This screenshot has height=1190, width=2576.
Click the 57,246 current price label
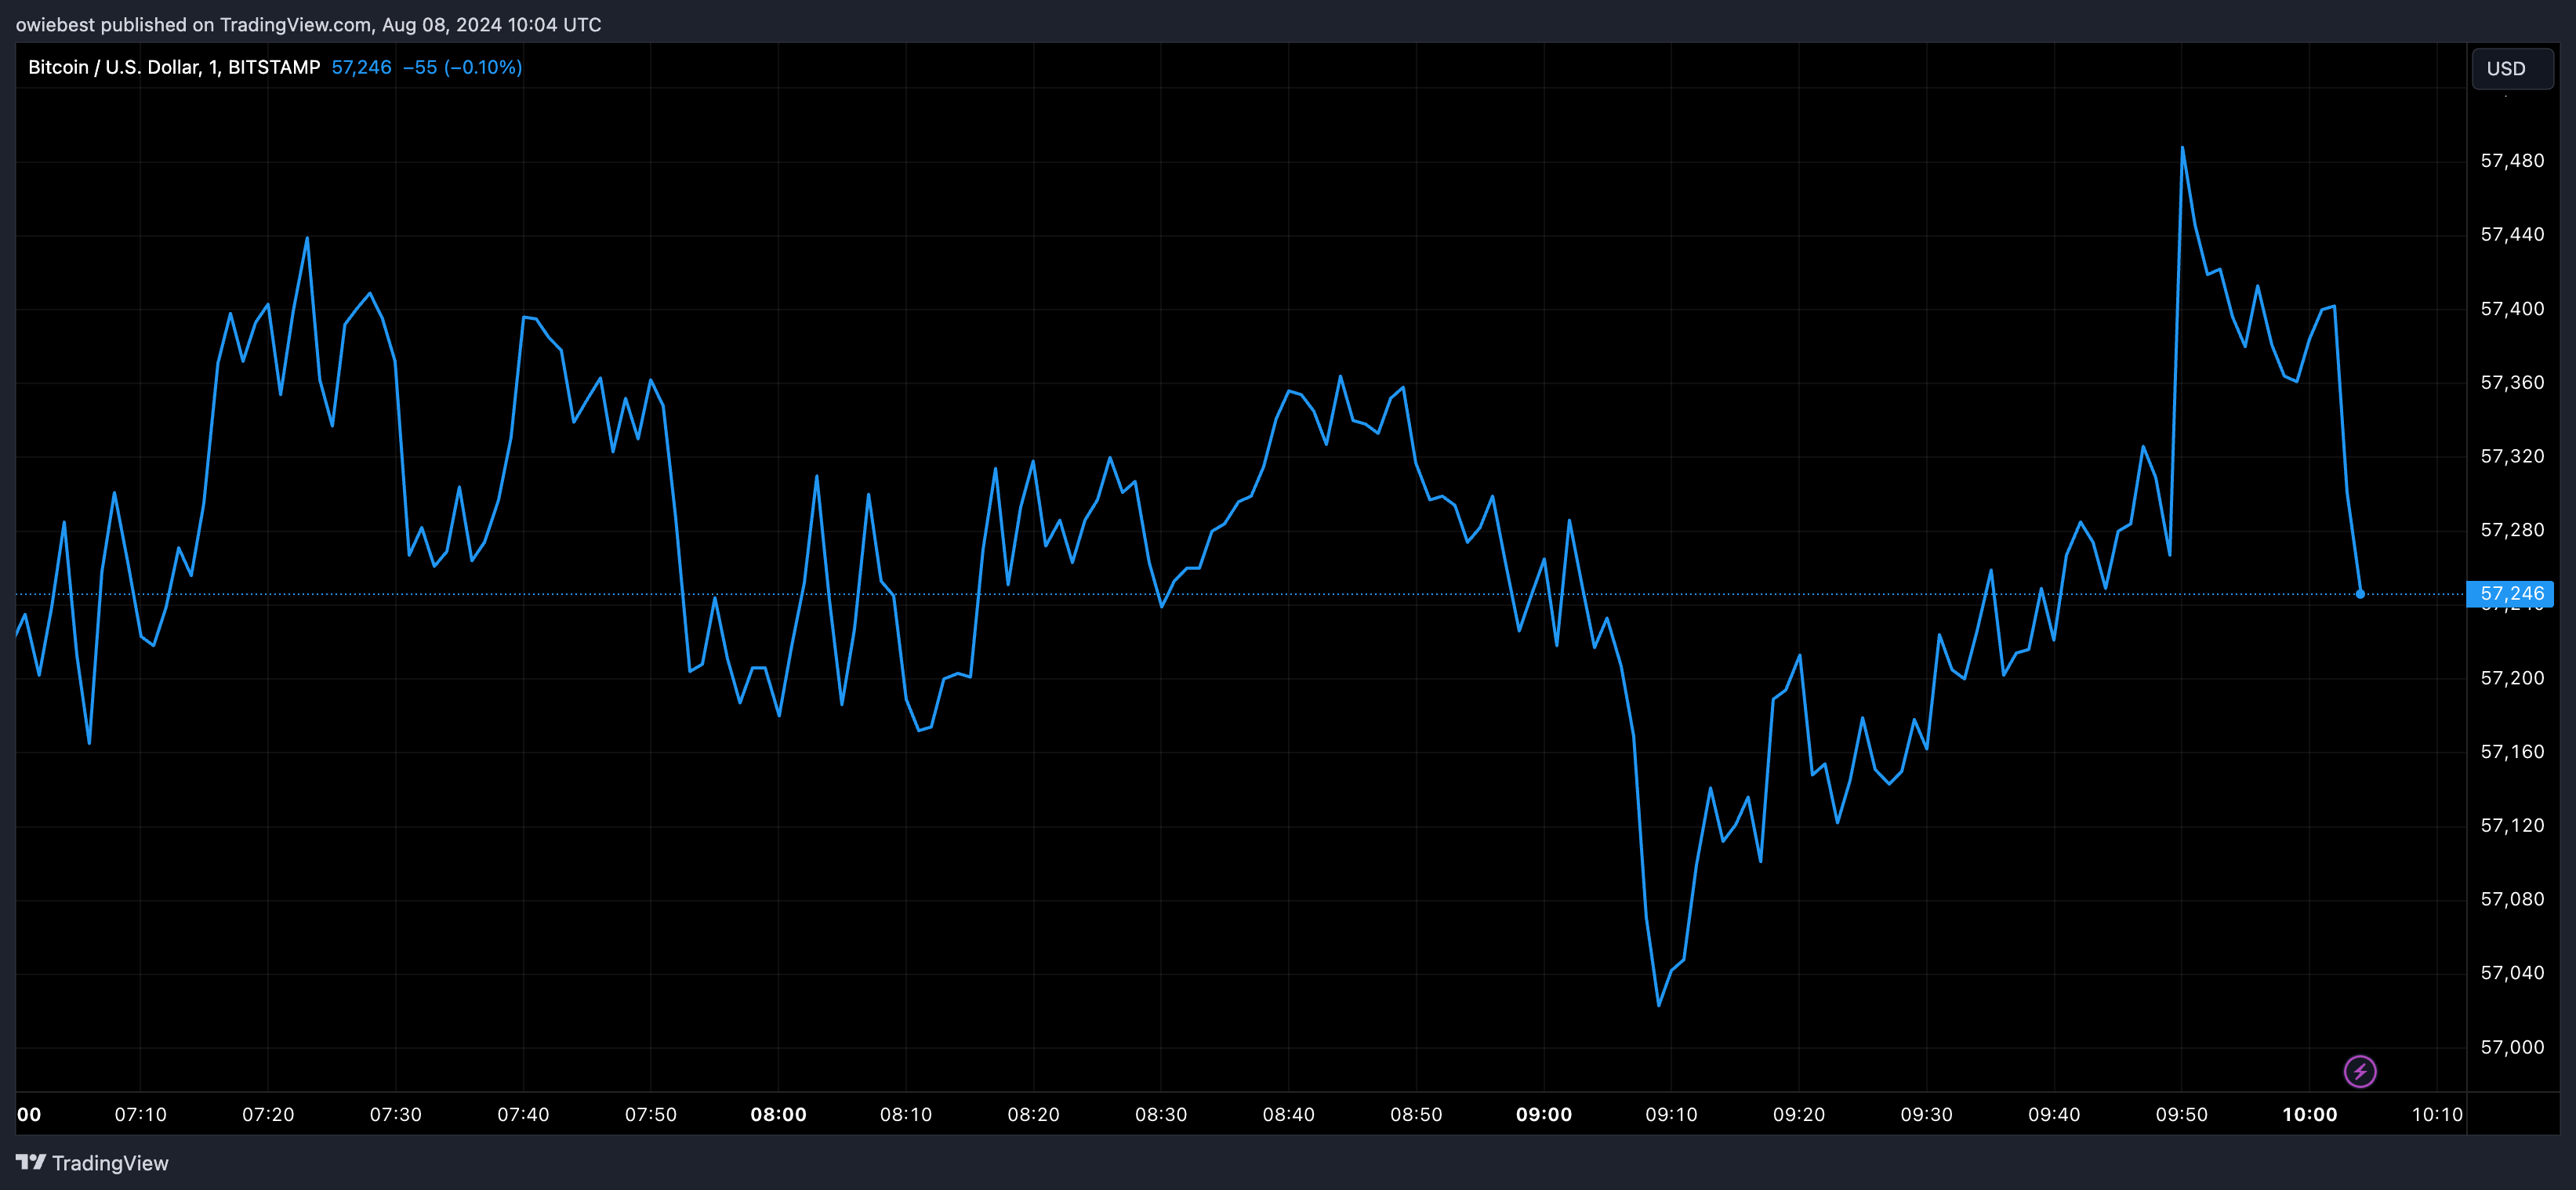(2511, 594)
